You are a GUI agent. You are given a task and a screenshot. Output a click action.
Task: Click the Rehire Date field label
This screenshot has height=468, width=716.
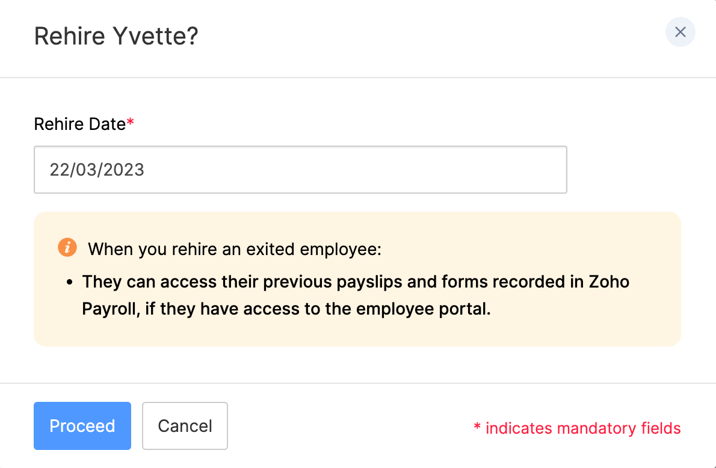pos(79,124)
